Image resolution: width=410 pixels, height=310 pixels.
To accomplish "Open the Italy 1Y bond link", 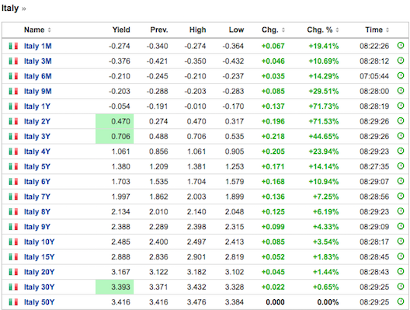I will (x=37, y=106).
